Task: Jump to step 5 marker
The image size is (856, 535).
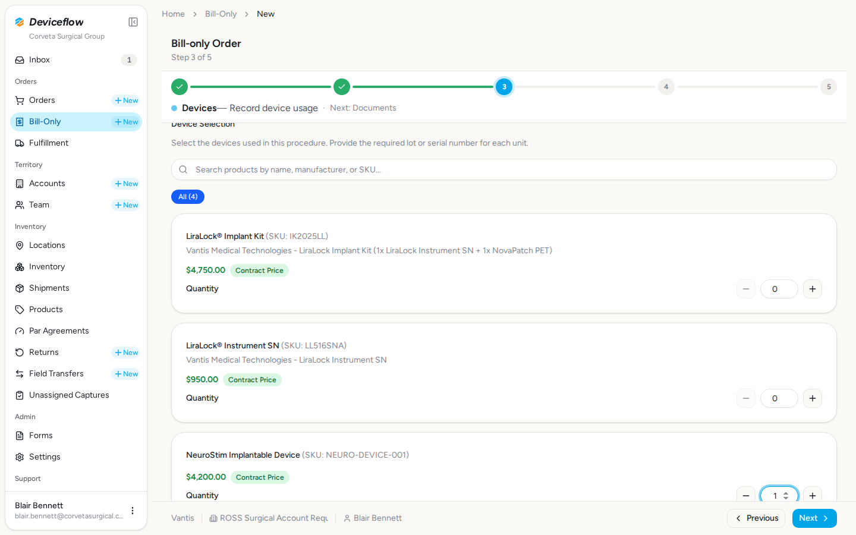Action: click(829, 87)
